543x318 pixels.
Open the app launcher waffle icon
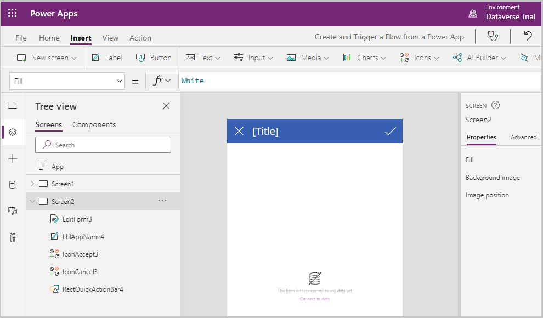click(x=13, y=14)
